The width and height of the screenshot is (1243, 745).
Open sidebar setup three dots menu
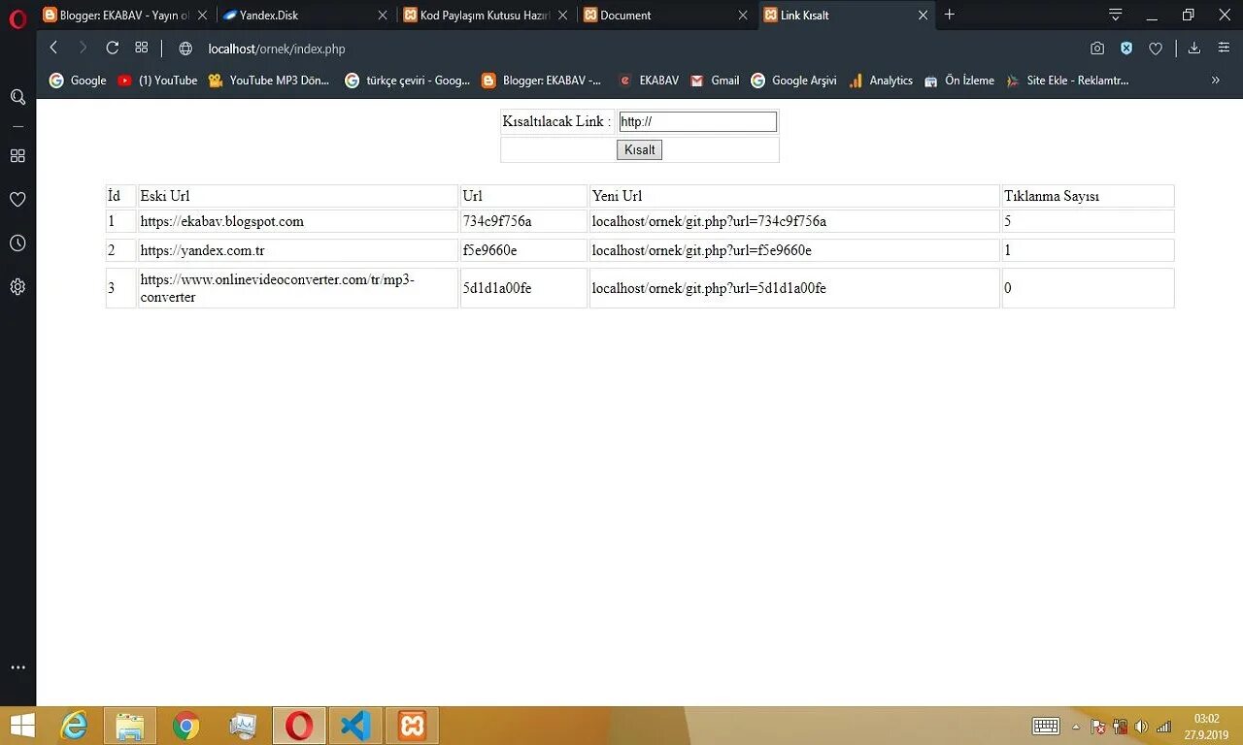point(17,667)
